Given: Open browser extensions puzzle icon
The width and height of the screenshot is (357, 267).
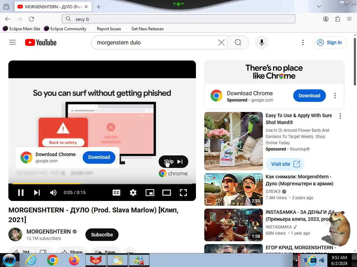Looking at the screenshot, I should (x=337, y=19).
